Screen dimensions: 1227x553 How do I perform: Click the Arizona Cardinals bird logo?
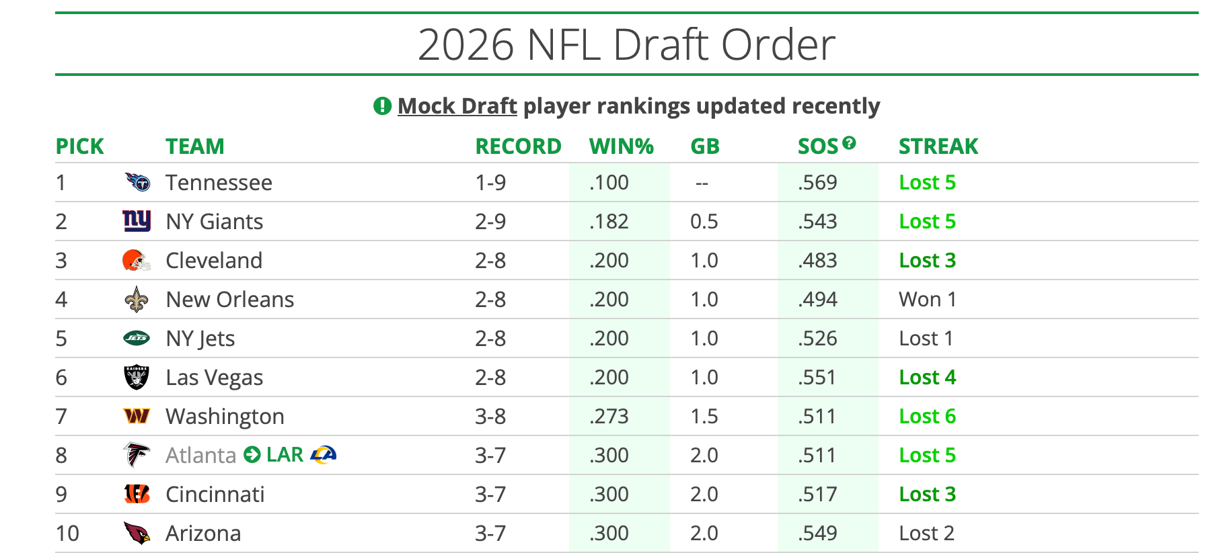[137, 533]
